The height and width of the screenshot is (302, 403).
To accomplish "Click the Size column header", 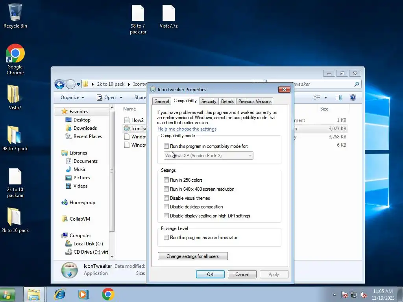I will (324, 109).
